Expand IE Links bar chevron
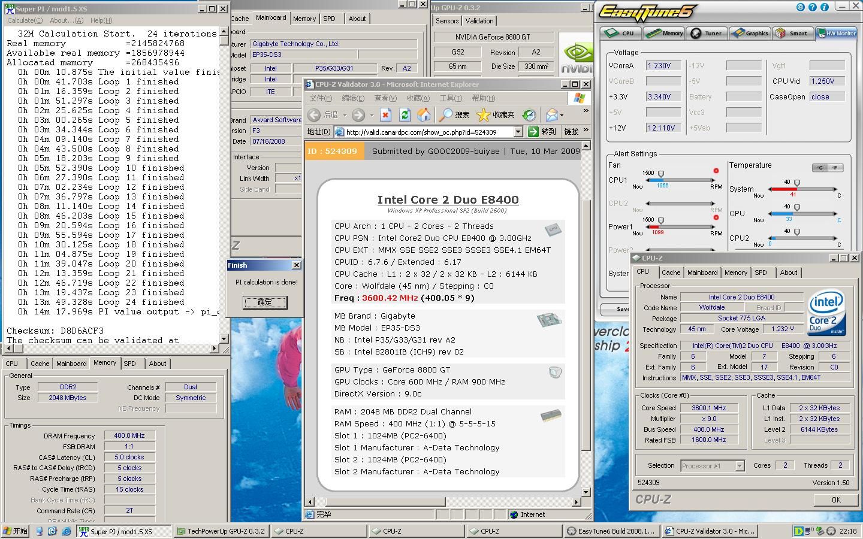 (586, 130)
